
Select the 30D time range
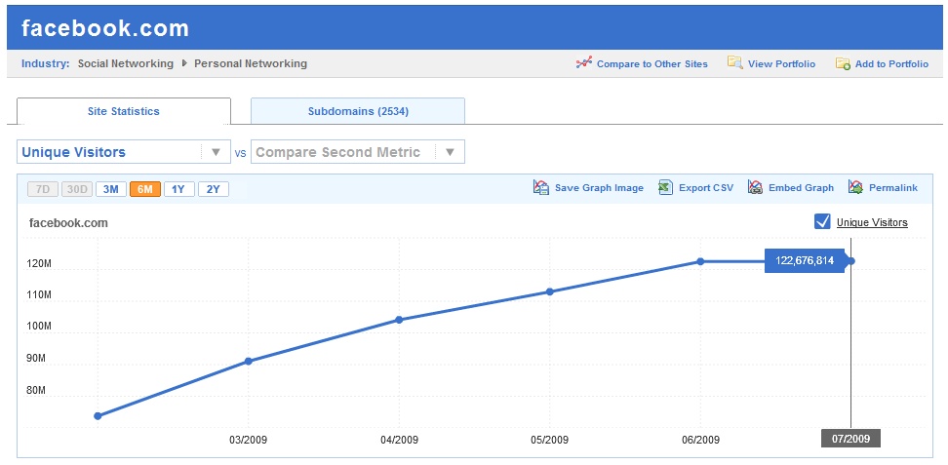coord(77,189)
